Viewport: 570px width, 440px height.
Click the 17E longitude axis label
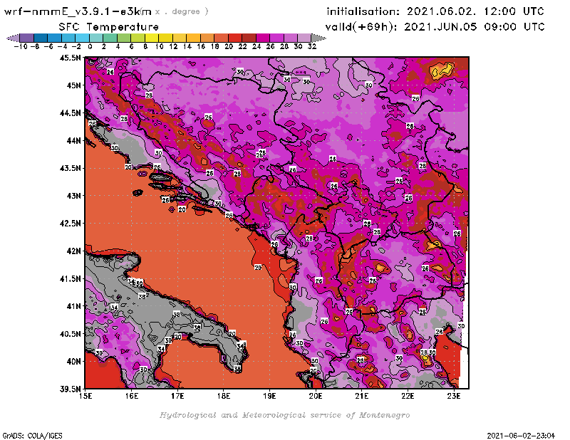pos(177,396)
